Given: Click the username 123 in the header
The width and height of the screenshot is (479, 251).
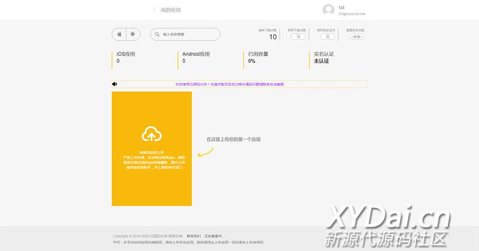Looking at the screenshot, I should point(341,8).
